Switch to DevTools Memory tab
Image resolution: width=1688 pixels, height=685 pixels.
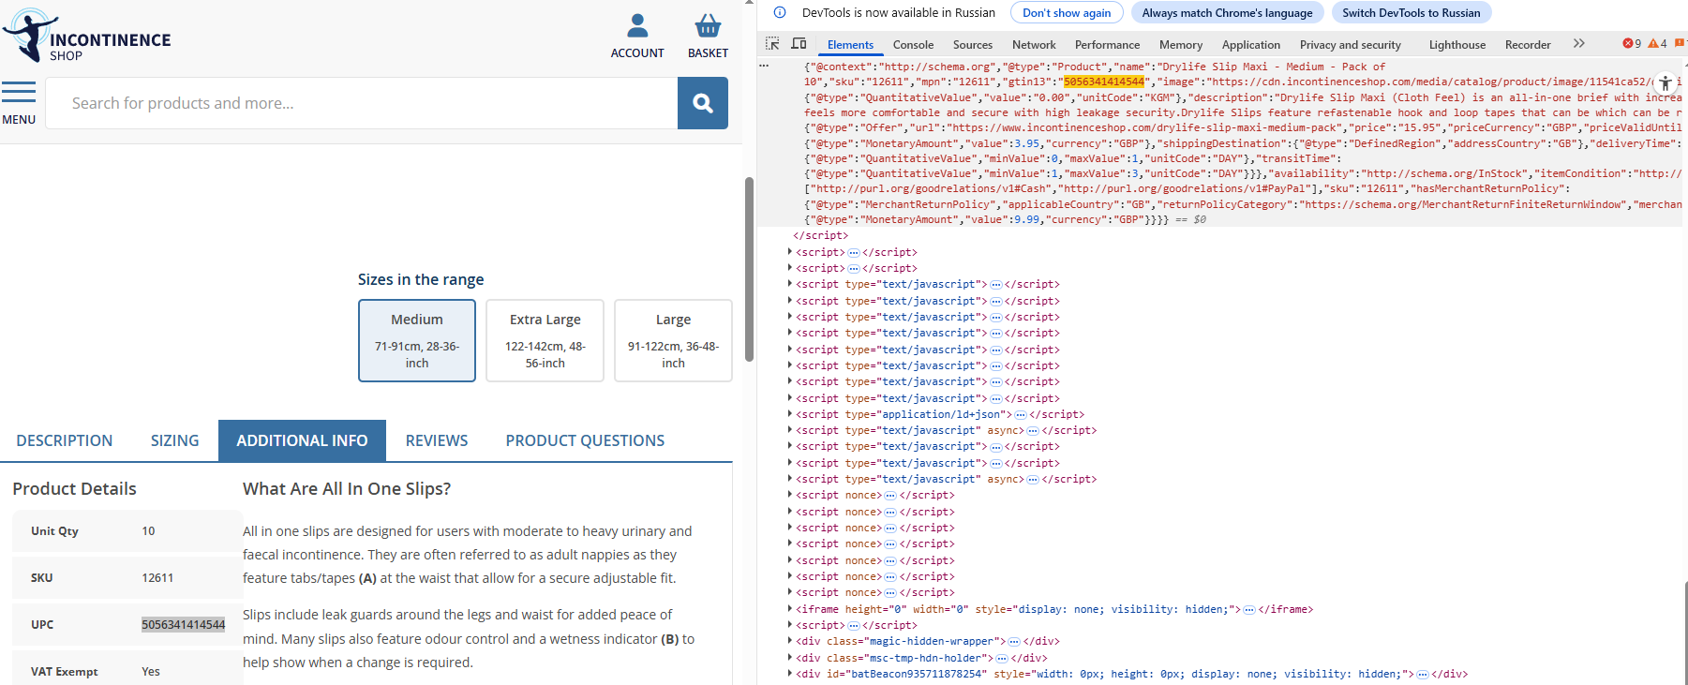[1181, 44]
